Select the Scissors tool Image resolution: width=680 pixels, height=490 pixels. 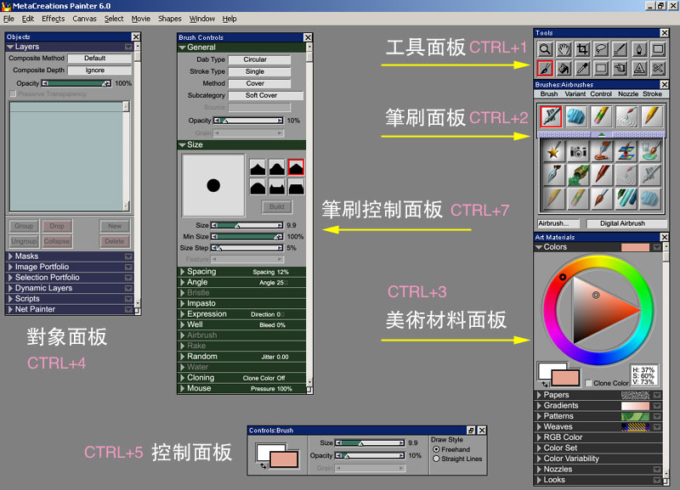(658, 68)
